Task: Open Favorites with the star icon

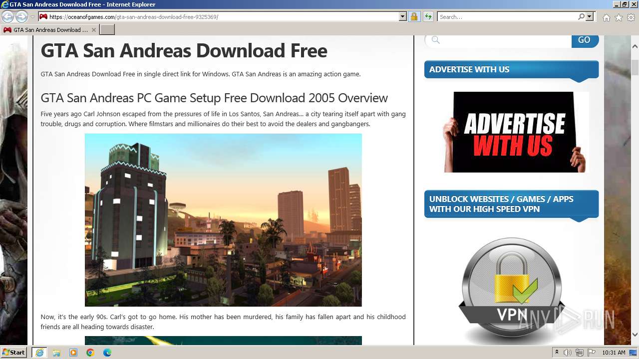Action: click(619, 17)
